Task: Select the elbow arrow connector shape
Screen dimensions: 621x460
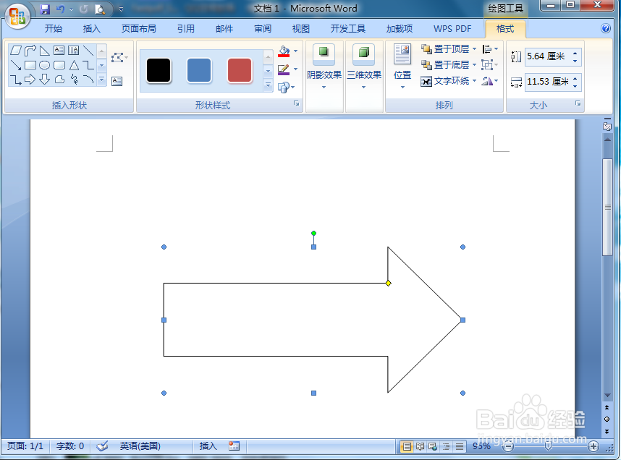Action: (16, 80)
